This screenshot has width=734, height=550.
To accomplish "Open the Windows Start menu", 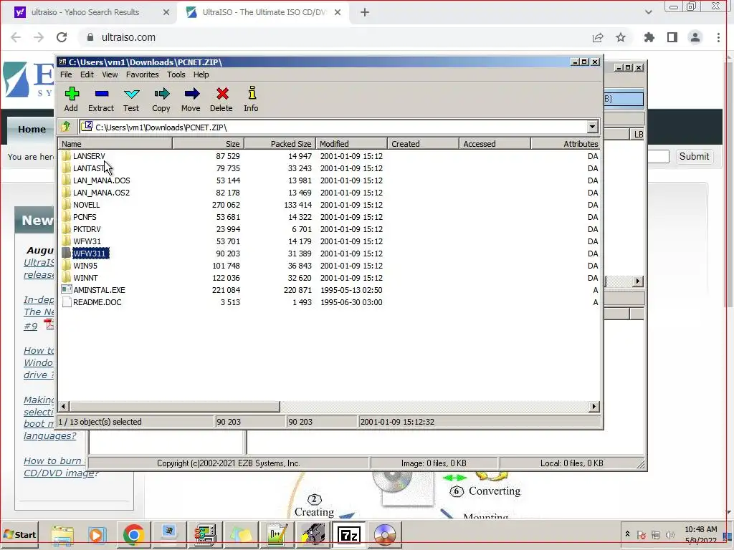I will (x=19, y=534).
